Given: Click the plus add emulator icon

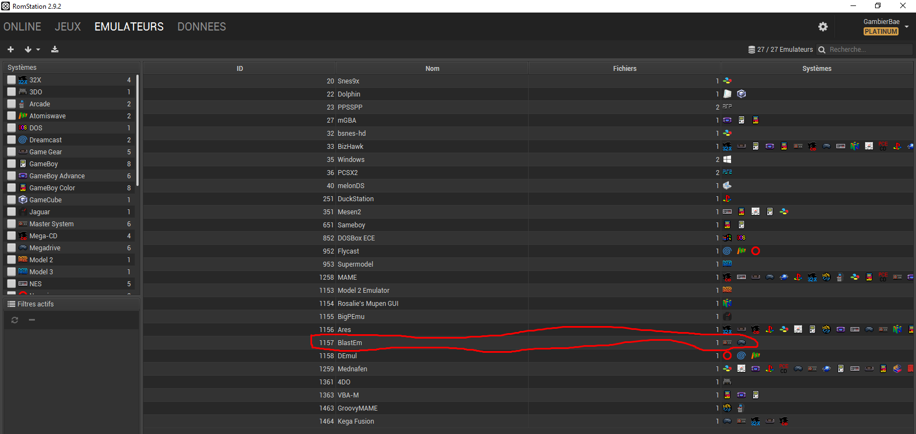Looking at the screenshot, I should (x=10, y=49).
